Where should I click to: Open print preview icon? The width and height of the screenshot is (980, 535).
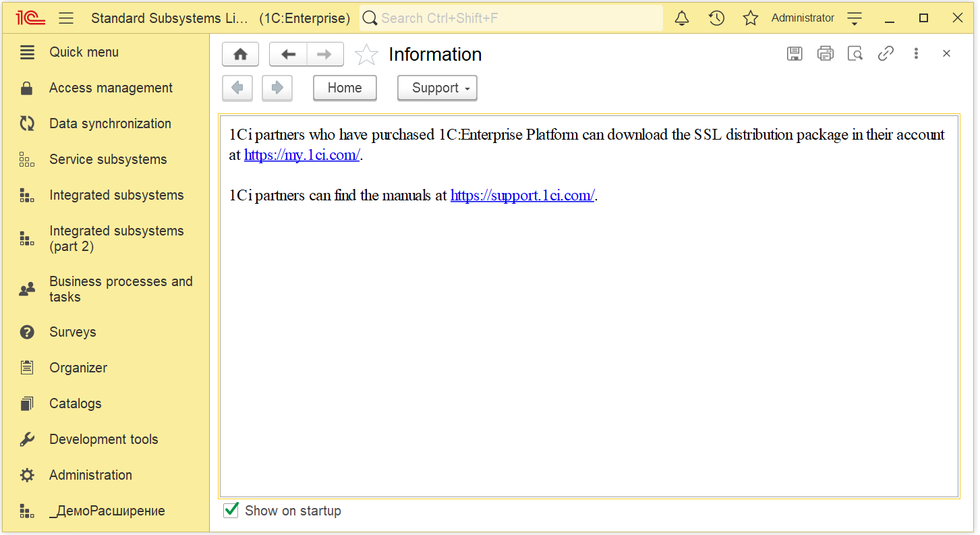[x=855, y=53]
